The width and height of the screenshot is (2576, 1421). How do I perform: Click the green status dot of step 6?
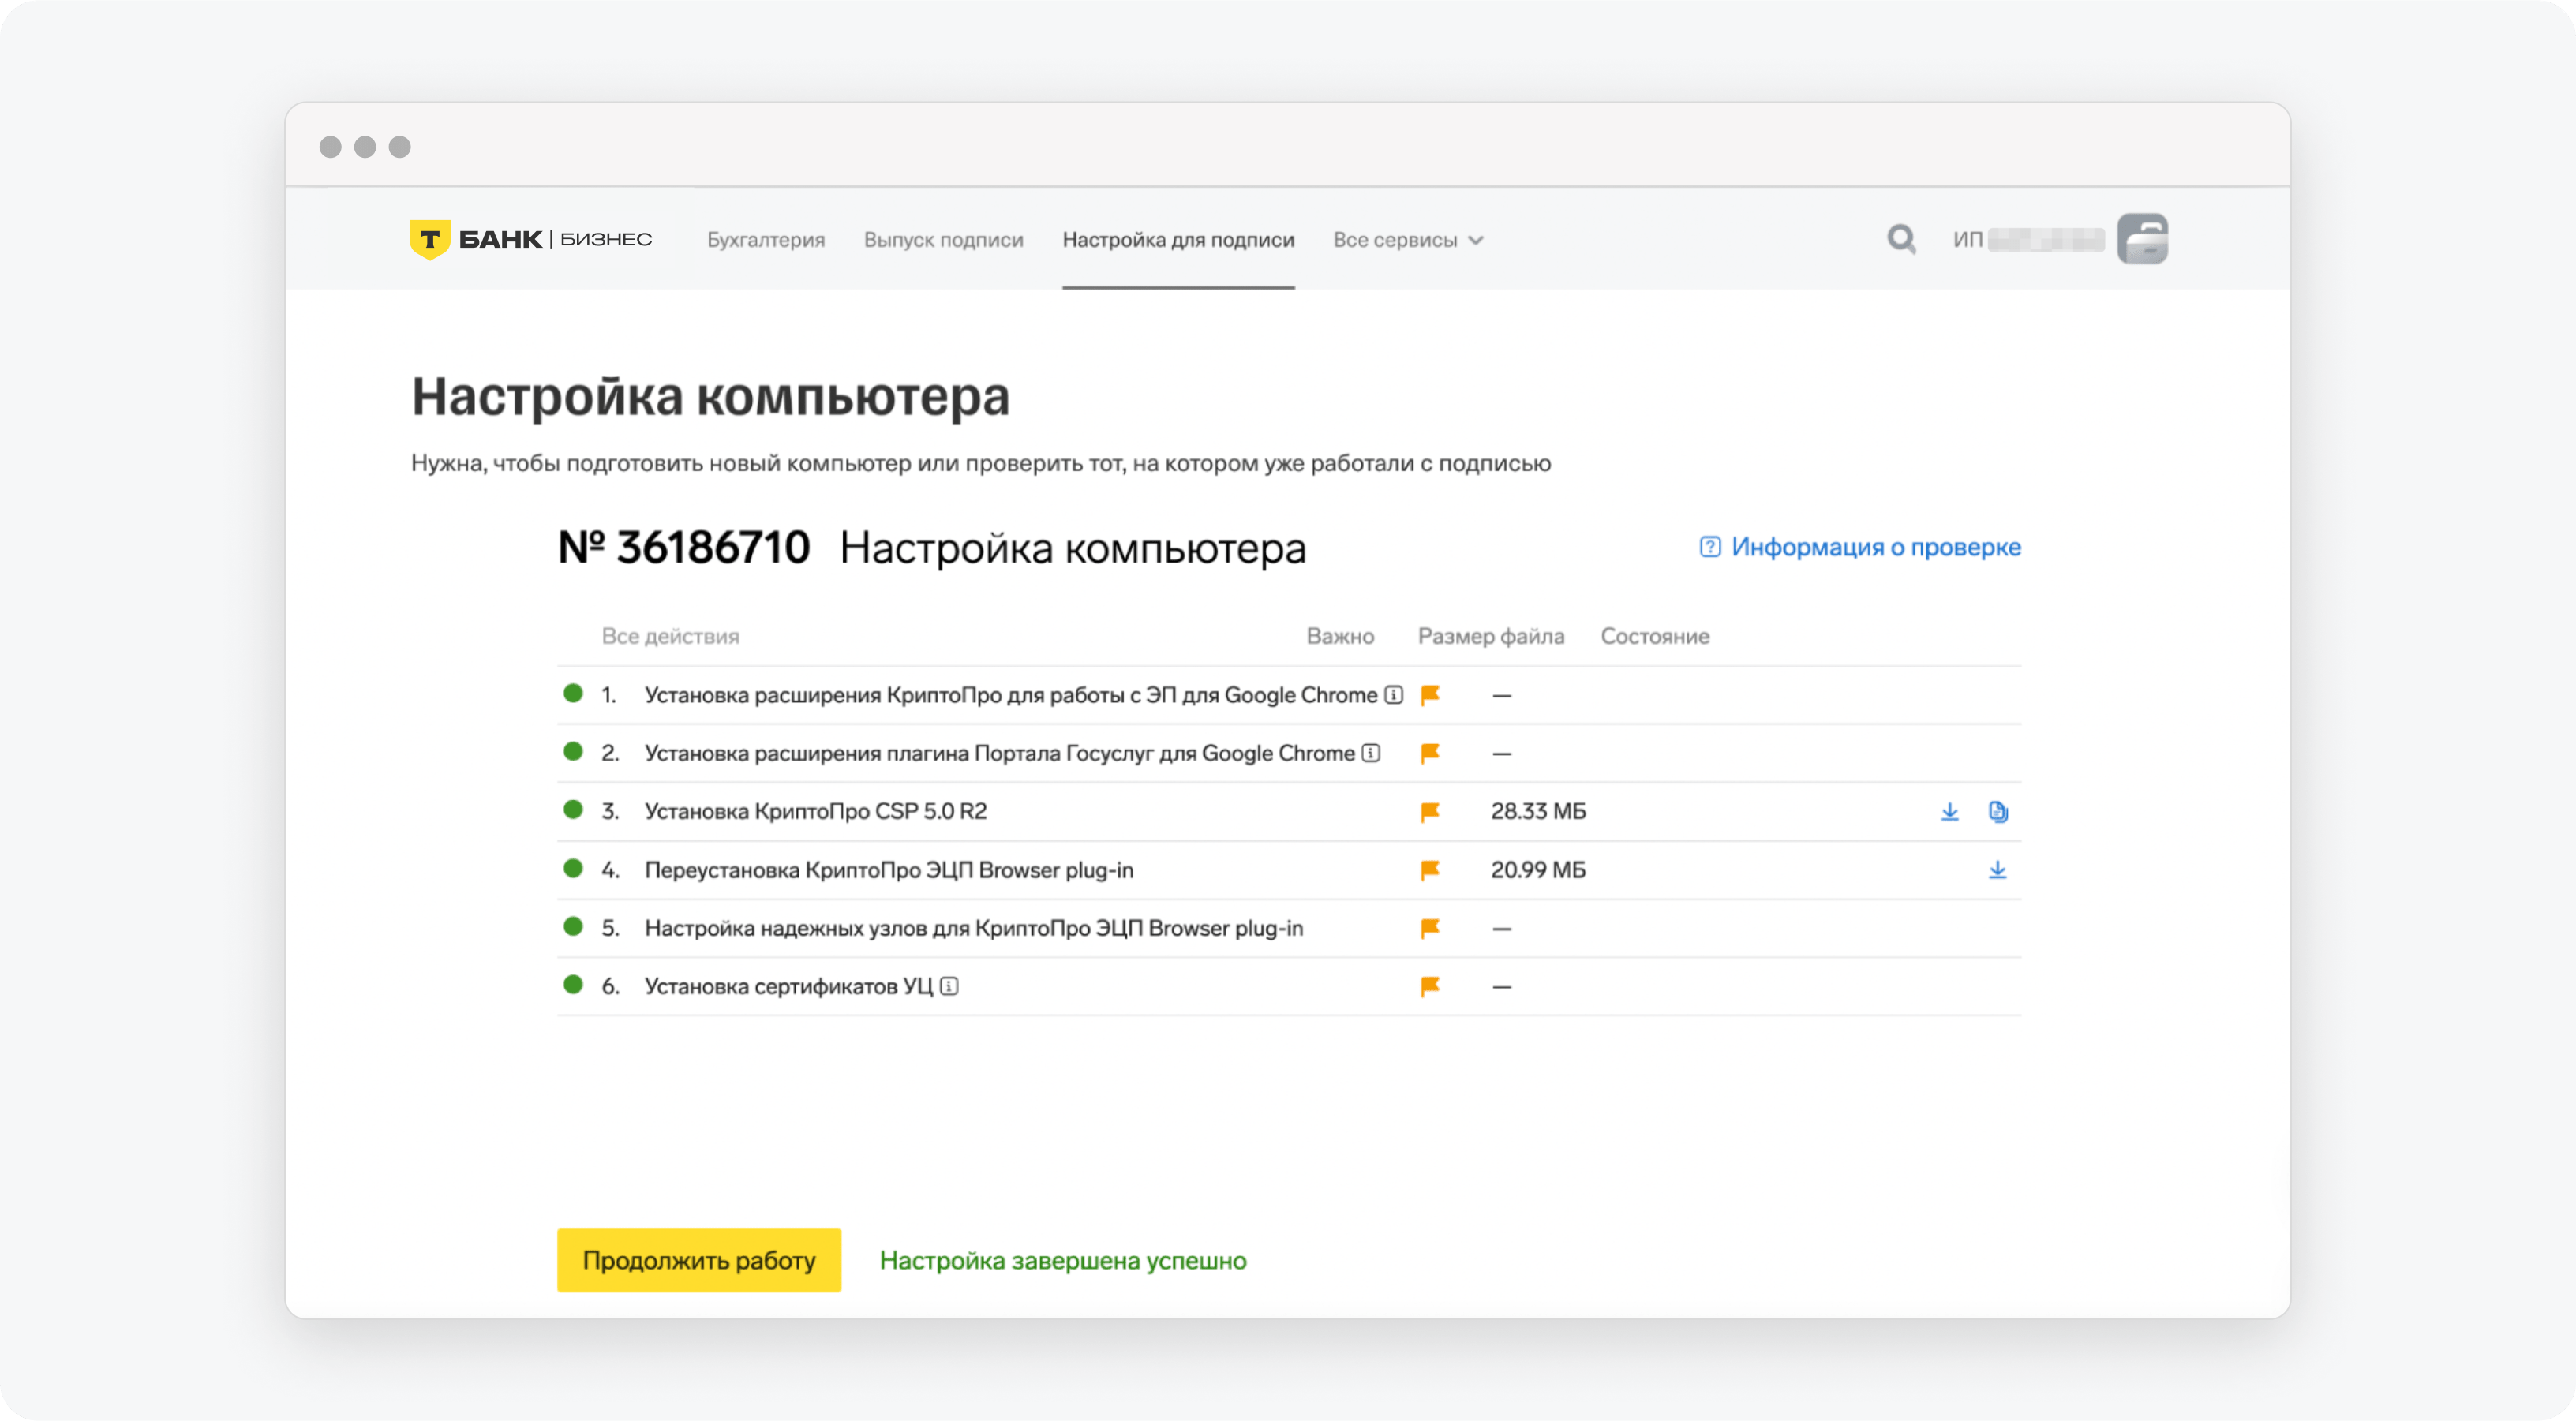pyautogui.click(x=573, y=984)
